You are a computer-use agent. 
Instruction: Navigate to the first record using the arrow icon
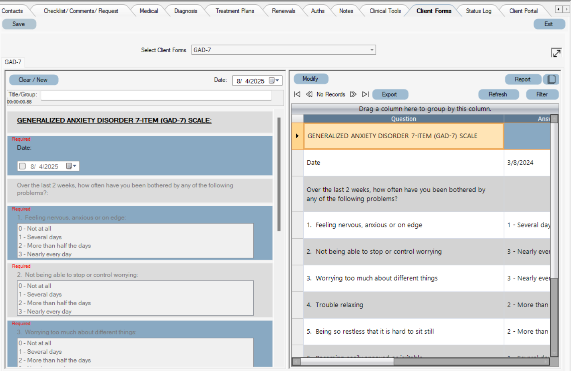(x=297, y=94)
